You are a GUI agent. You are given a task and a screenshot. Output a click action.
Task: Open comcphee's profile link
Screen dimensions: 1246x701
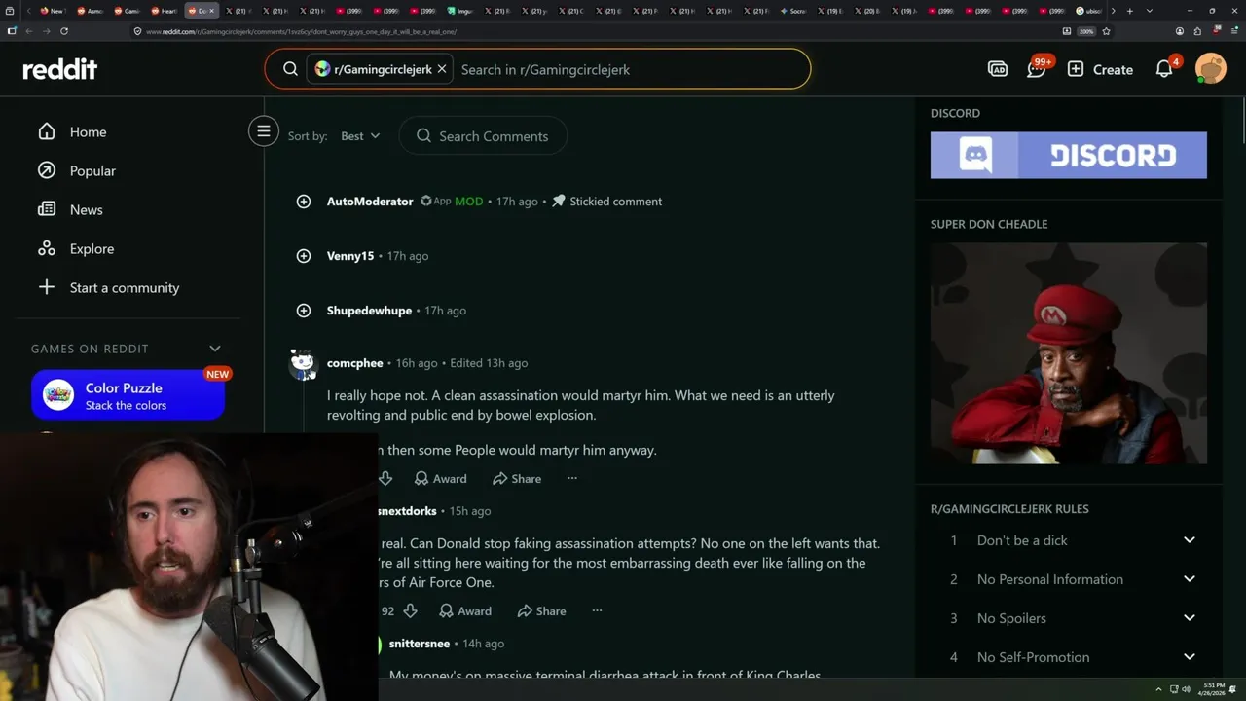355,363
